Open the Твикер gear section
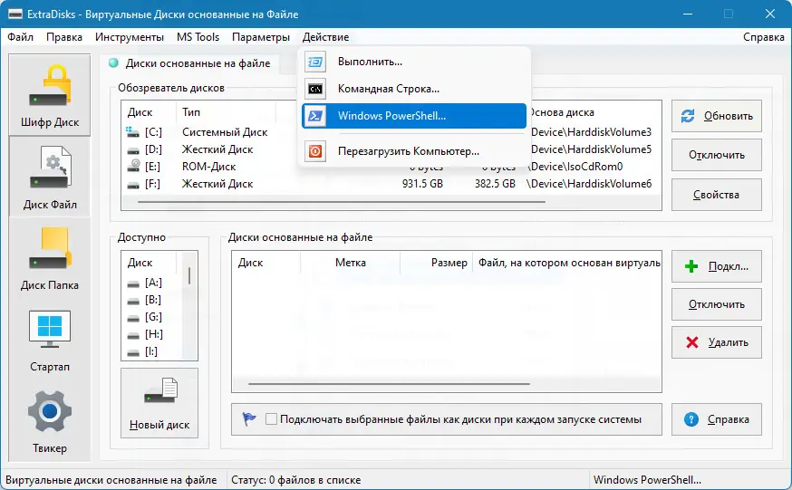 pos(50,421)
